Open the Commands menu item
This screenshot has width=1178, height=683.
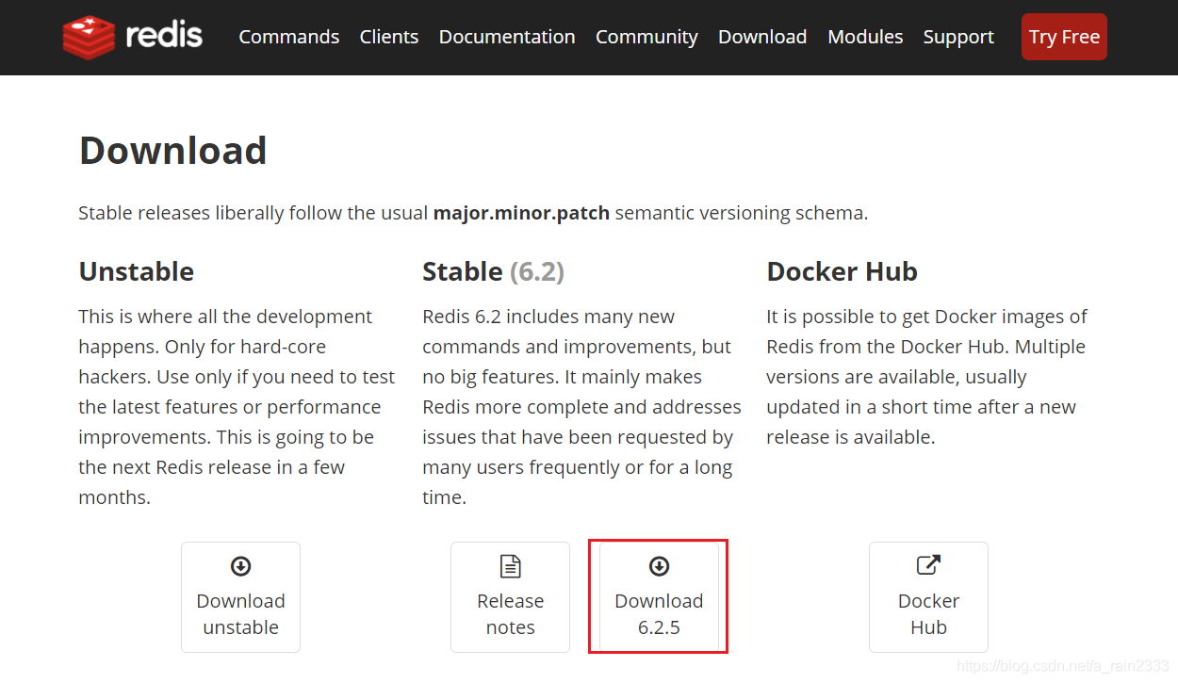[x=288, y=37]
